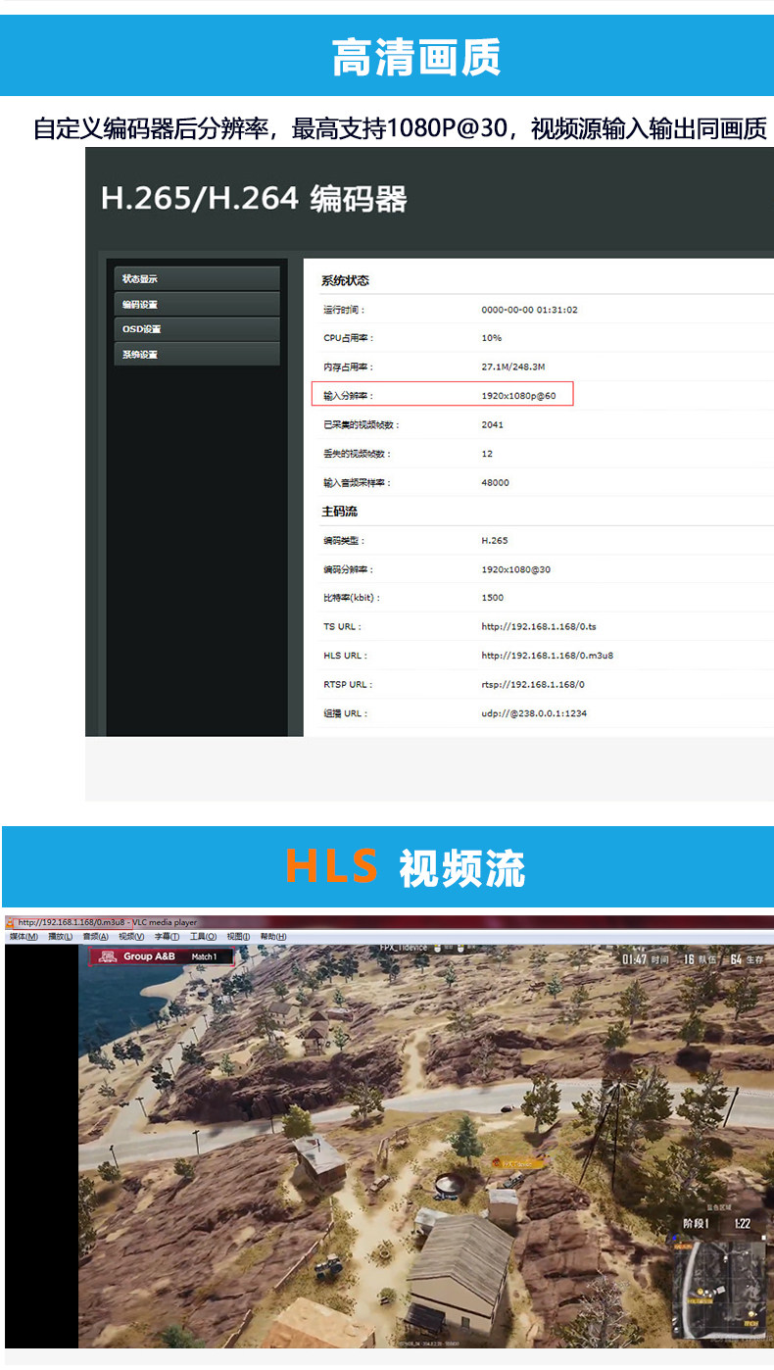This screenshot has width=774, height=1370.
Task: Select the 运行时间 value 0000-00-00 01:31:02
Action: pos(529,310)
